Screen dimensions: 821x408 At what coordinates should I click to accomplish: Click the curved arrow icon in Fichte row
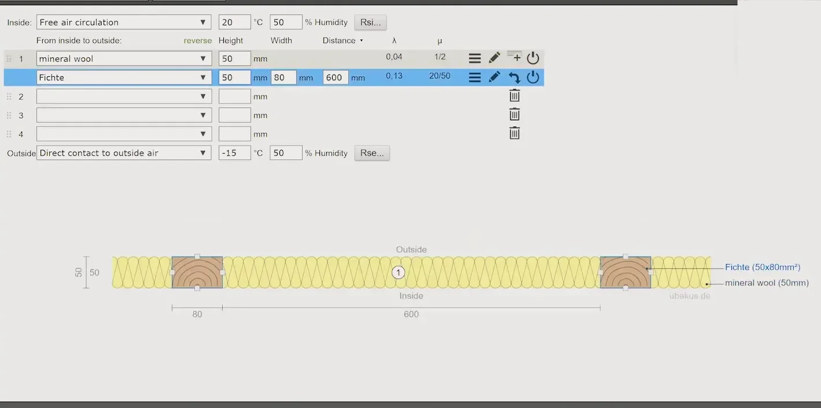click(514, 77)
